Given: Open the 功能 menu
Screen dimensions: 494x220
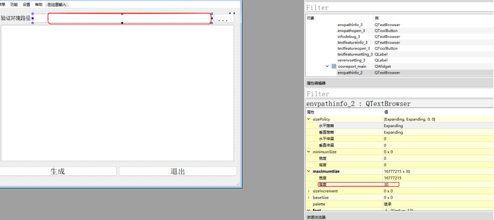Looking at the screenshot, I should [14, 4].
